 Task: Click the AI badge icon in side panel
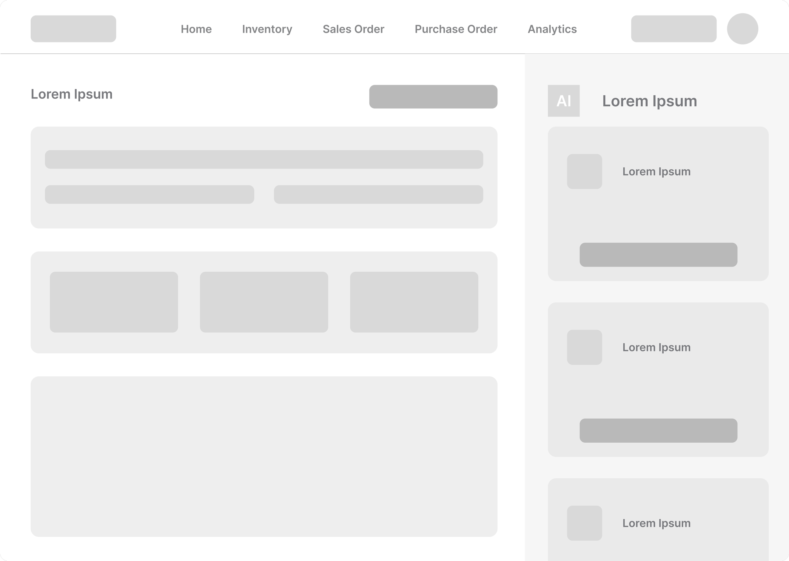(x=563, y=101)
